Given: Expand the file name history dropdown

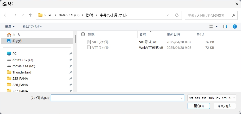Looking at the screenshot, I should tap(182, 98).
